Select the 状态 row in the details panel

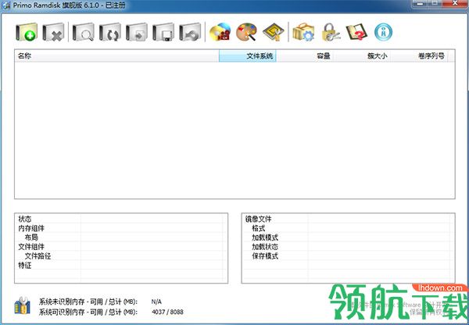coord(121,219)
